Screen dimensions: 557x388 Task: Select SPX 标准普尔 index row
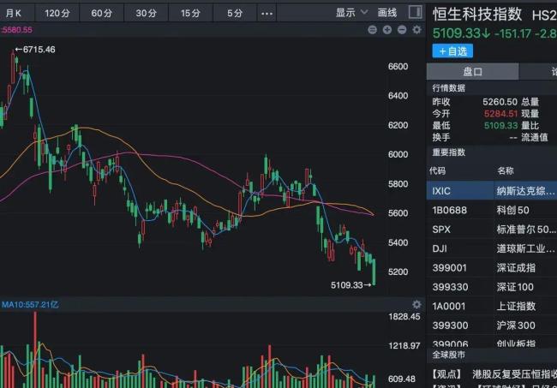tap(492, 230)
